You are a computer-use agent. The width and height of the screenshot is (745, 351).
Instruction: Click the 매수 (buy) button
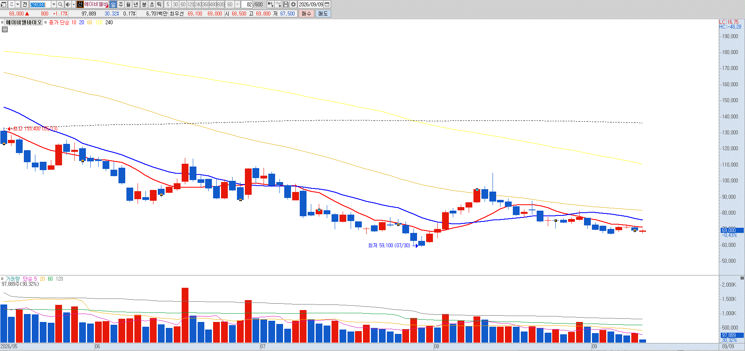(x=307, y=14)
